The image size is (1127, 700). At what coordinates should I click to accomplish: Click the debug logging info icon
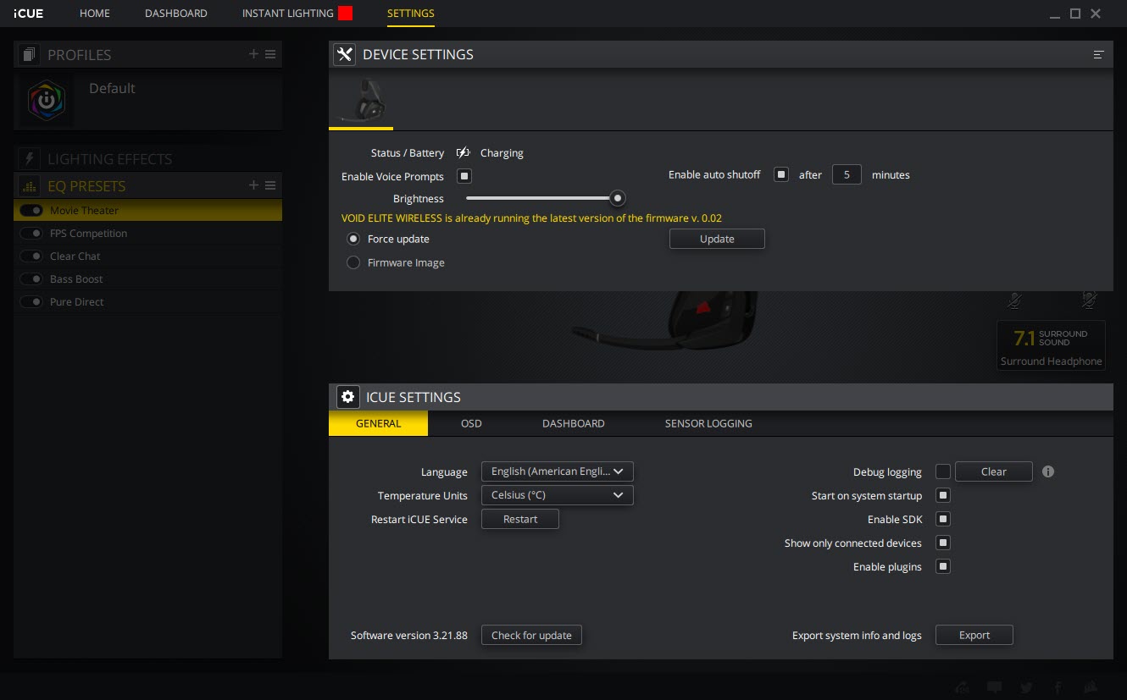(x=1048, y=471)
